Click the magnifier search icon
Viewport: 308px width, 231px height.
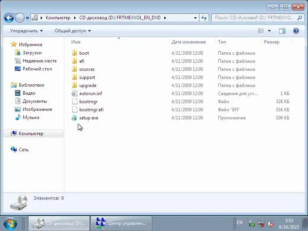point(300,18)
